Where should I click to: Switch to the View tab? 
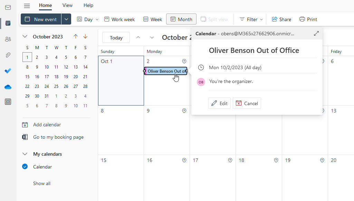coord(67,5)
